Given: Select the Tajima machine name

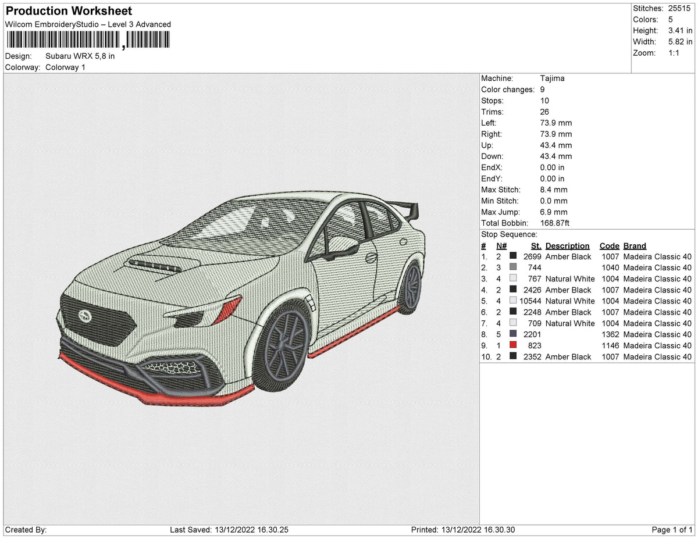Looking at the screenshot, I should [553, 78].
